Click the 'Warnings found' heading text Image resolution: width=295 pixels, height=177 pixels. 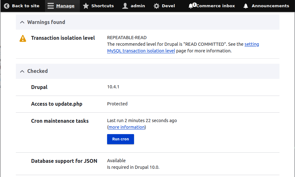[46, 22]
